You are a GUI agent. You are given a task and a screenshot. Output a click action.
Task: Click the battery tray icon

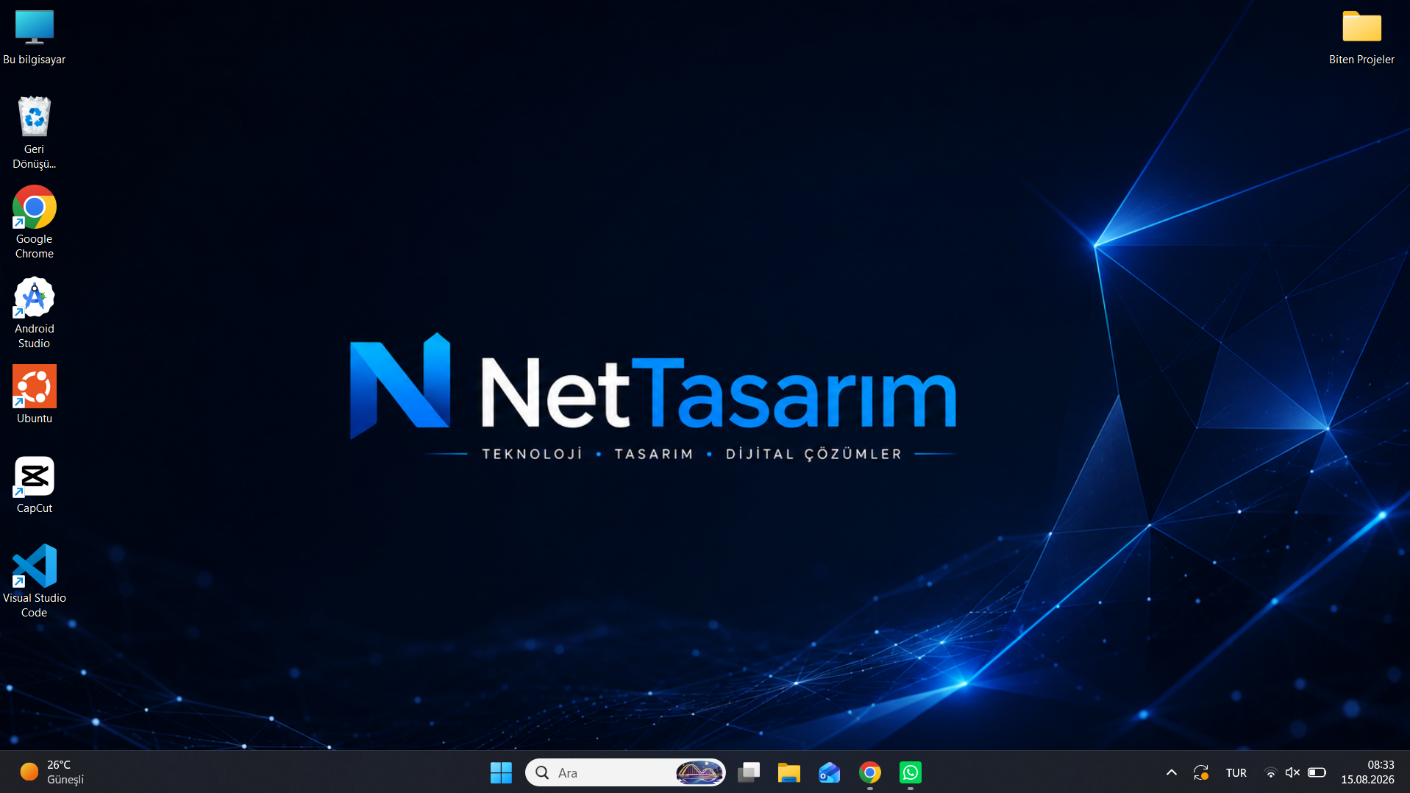1317,772
